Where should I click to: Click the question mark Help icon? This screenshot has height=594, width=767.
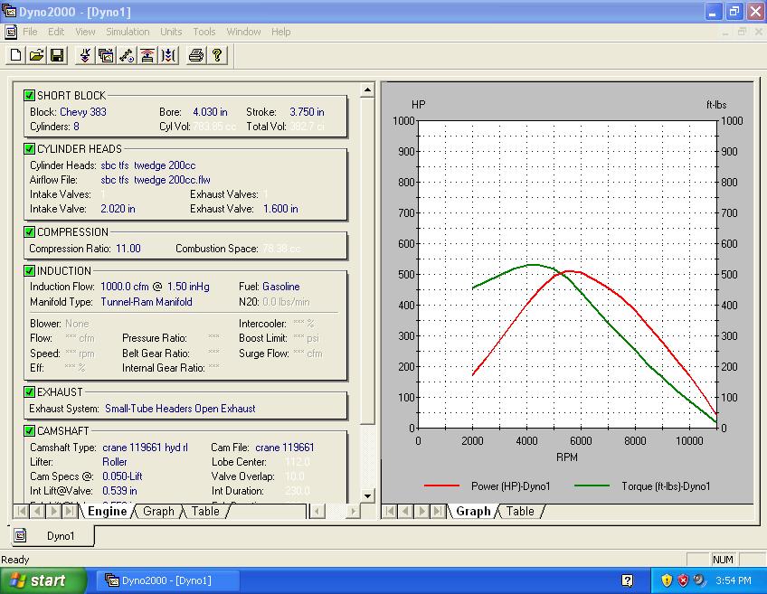point(217,56)
